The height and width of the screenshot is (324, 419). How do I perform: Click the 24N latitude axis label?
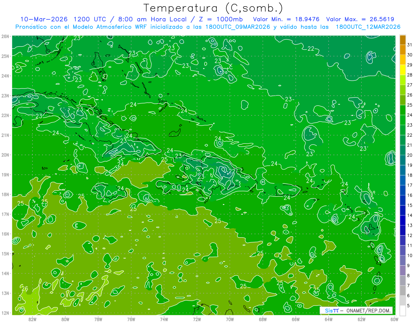coord(5,76)
